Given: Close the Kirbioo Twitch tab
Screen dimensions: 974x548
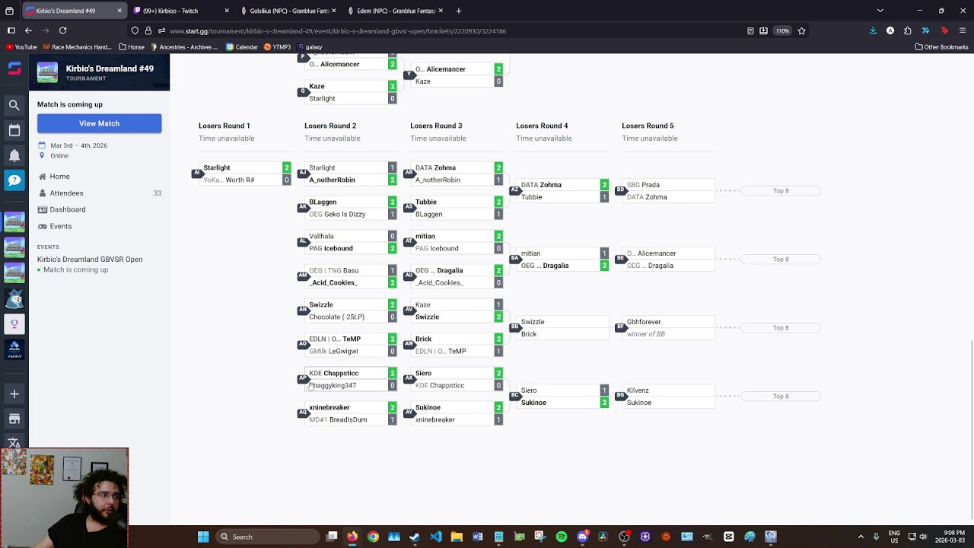Looking at the screenshot, I should [x=227, y=11].
